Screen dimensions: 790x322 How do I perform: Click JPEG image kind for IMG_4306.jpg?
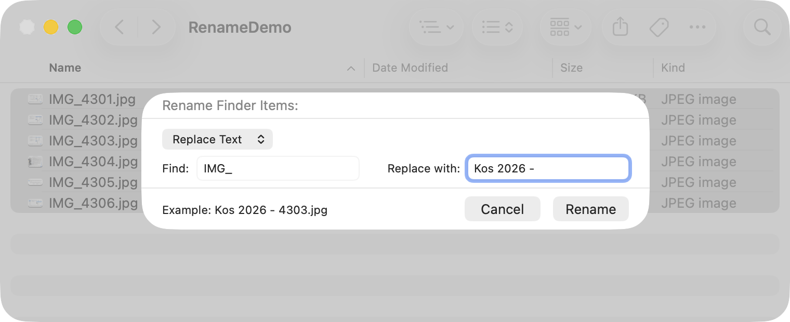pos(699,203)
